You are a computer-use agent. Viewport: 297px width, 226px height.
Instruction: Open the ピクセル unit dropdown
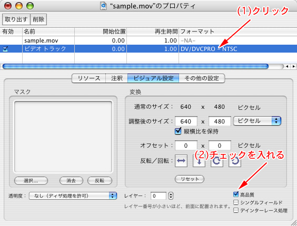[x=257, y=121]
